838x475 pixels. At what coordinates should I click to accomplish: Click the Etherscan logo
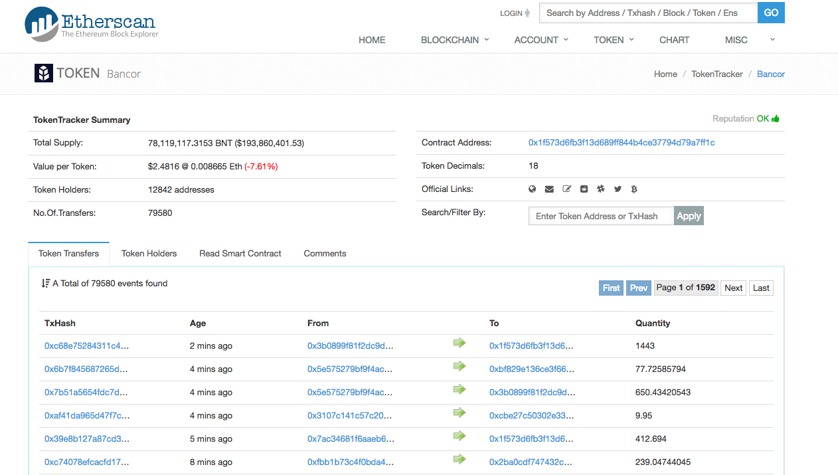coord(92,25)
